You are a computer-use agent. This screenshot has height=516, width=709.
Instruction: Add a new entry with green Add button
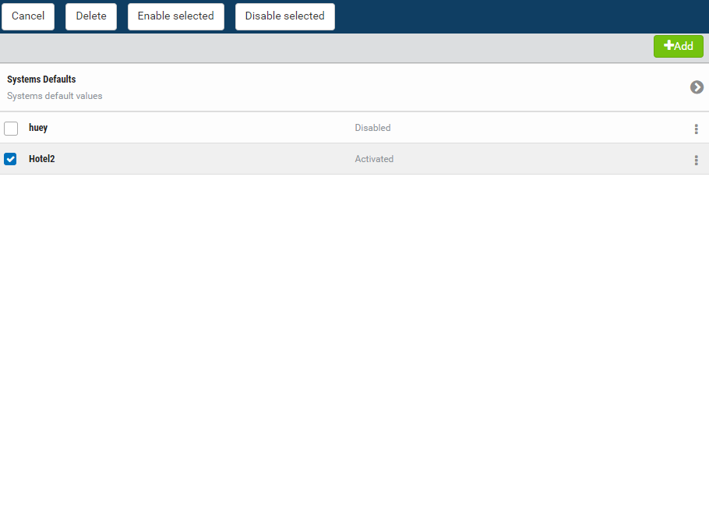point(679,46)
